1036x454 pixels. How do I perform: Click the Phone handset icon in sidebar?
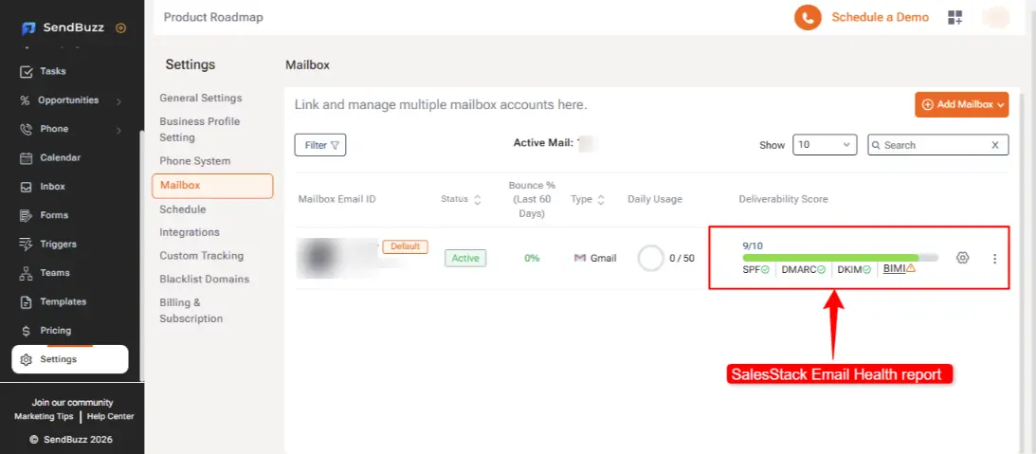point(26,129)
